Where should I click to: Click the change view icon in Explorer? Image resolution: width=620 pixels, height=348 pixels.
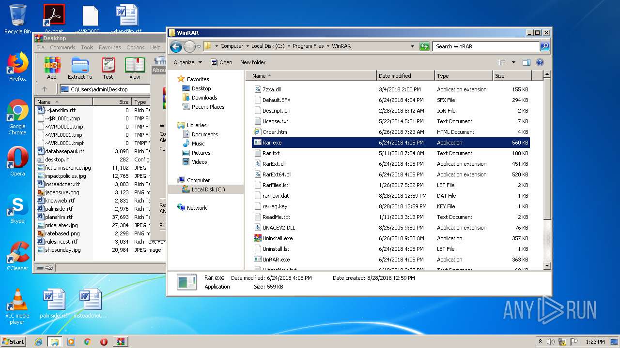point(502,62)
